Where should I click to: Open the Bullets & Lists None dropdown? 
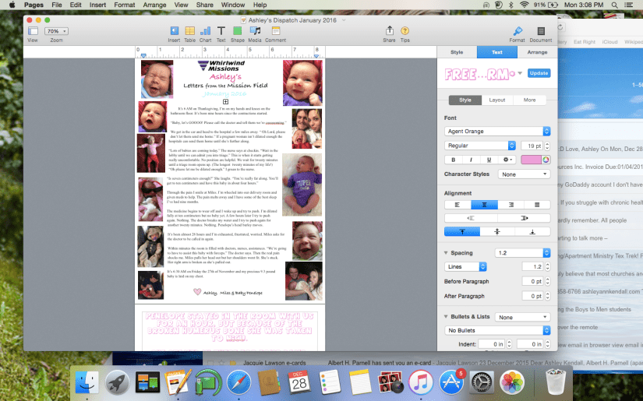point(523,317)
